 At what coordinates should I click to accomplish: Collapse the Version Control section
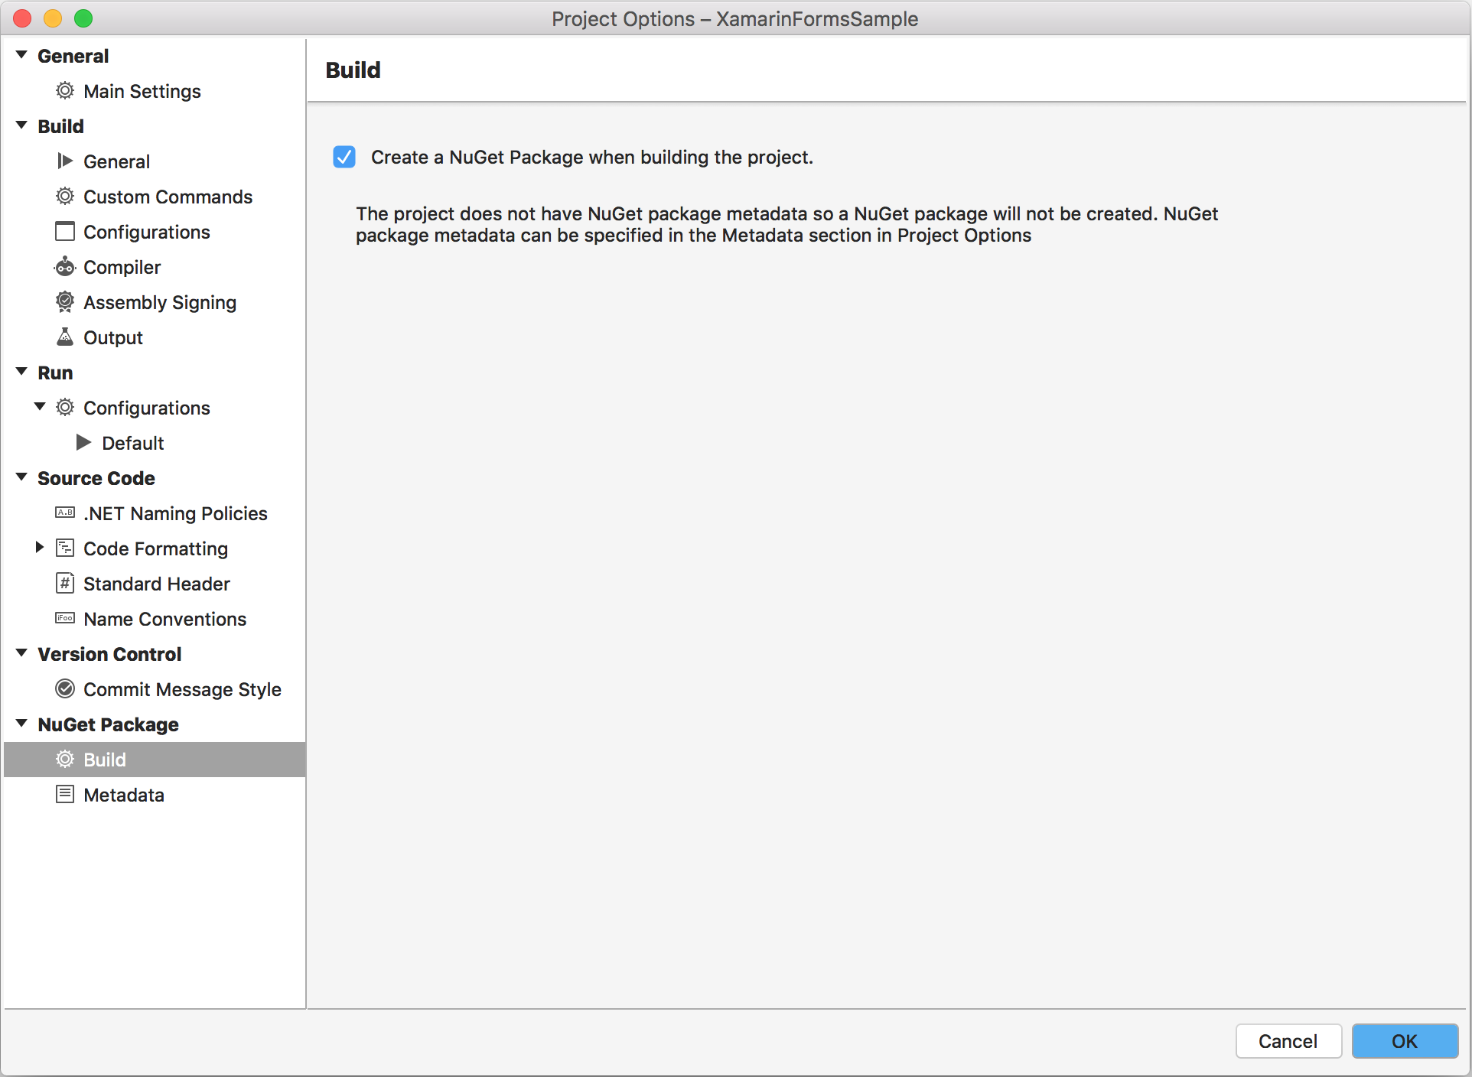[x=21, y=653]
